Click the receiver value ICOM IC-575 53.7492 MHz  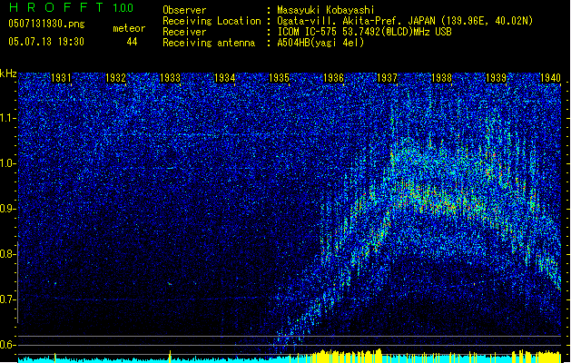point(364,32)
